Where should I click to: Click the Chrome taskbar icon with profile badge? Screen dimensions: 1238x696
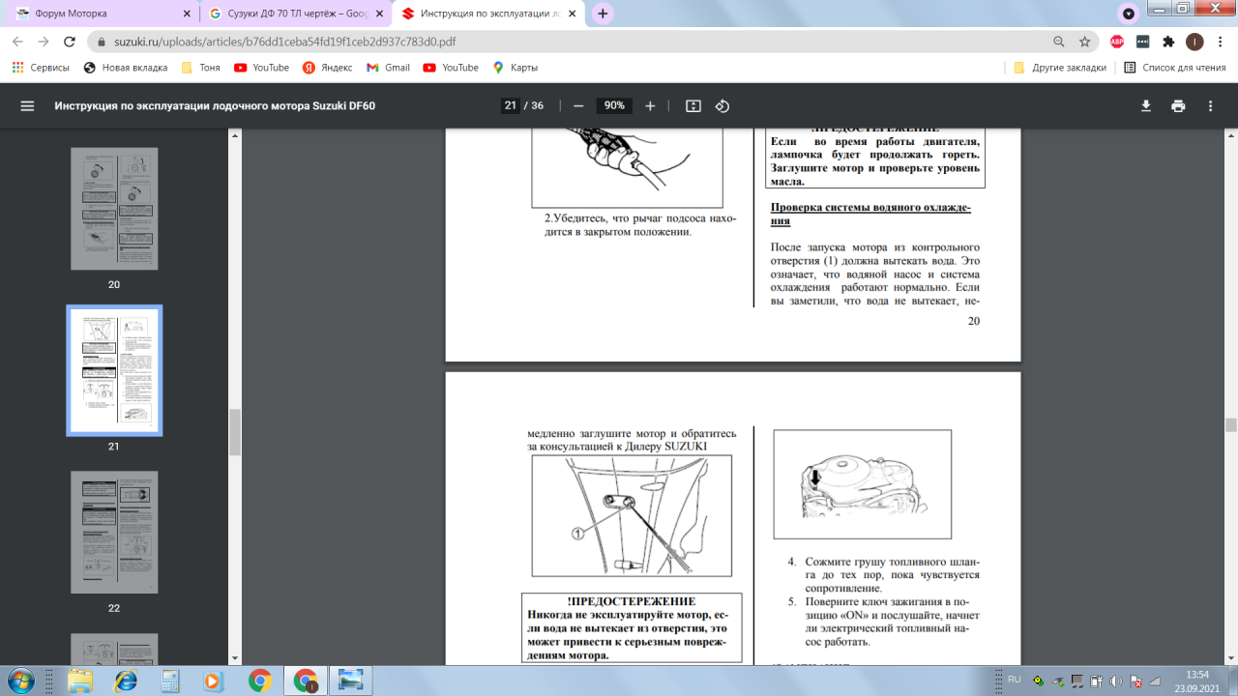click(x=305, y=680)
